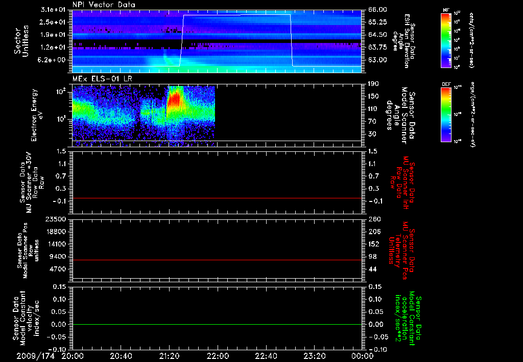The width and height of the screenshot is (523, 362).
Task: Click the 10² electron energy tick label
Action: (x=60, y=92)
